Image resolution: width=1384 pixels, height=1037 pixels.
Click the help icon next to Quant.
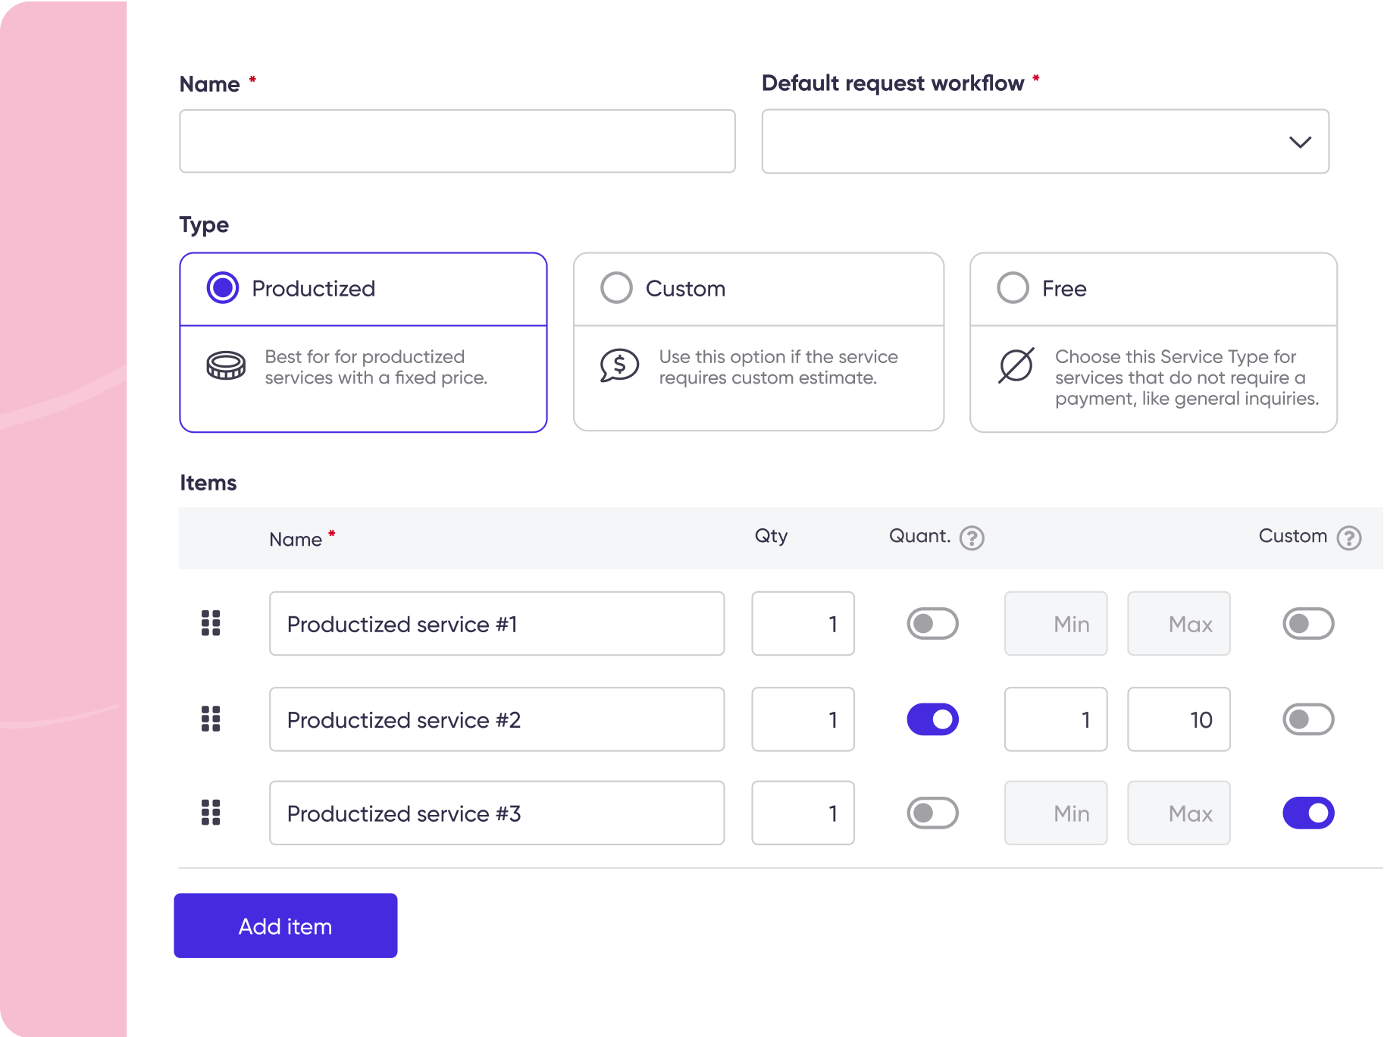click(972, 537)
